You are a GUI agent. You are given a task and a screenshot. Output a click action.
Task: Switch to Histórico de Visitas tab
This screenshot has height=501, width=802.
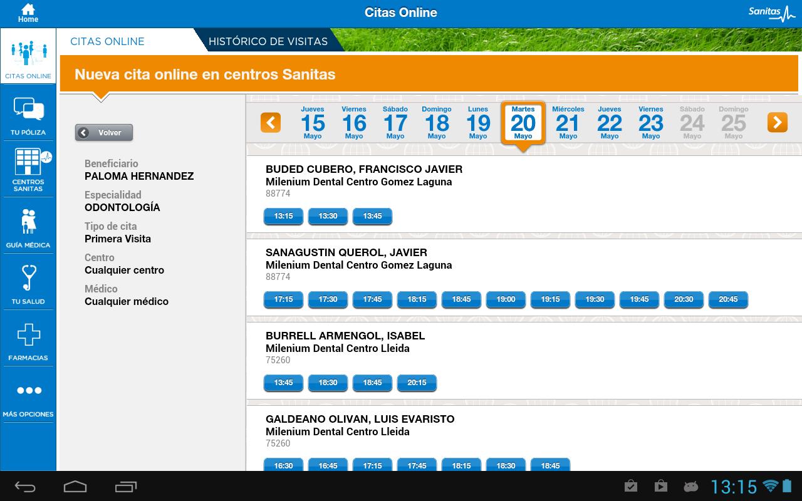click(x=268, y=41)
